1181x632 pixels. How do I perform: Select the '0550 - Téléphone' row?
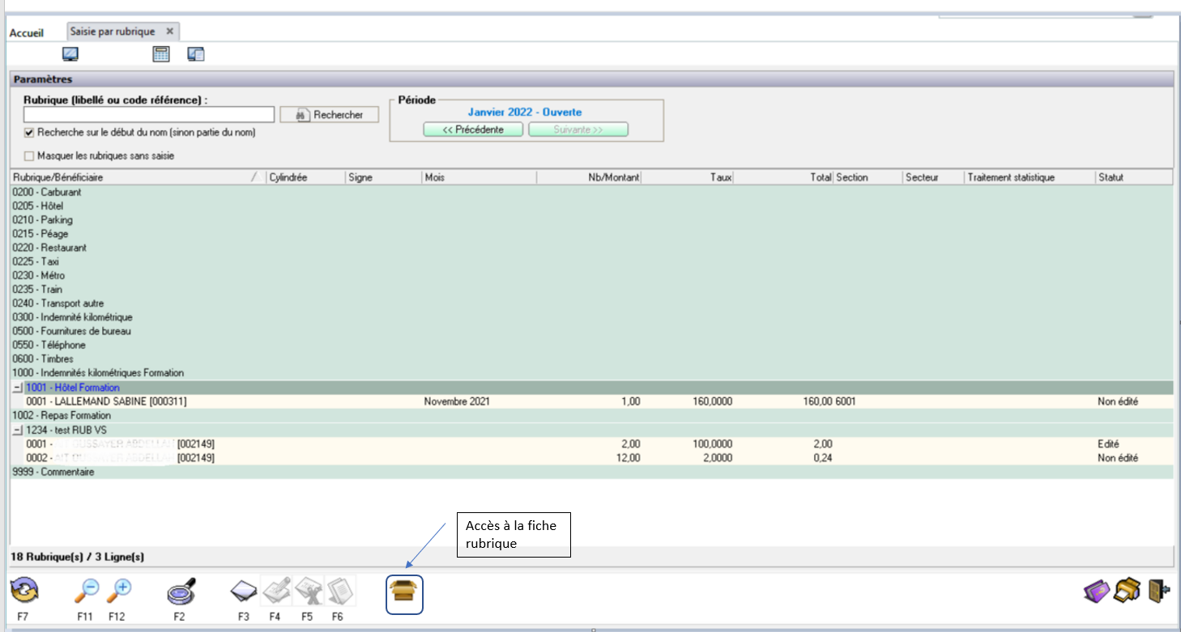pyautogui.click(x=592, y=345)
